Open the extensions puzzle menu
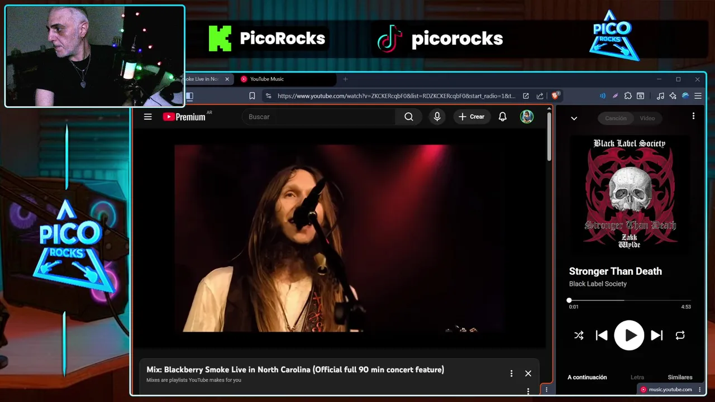 click(x=628, y=96)
